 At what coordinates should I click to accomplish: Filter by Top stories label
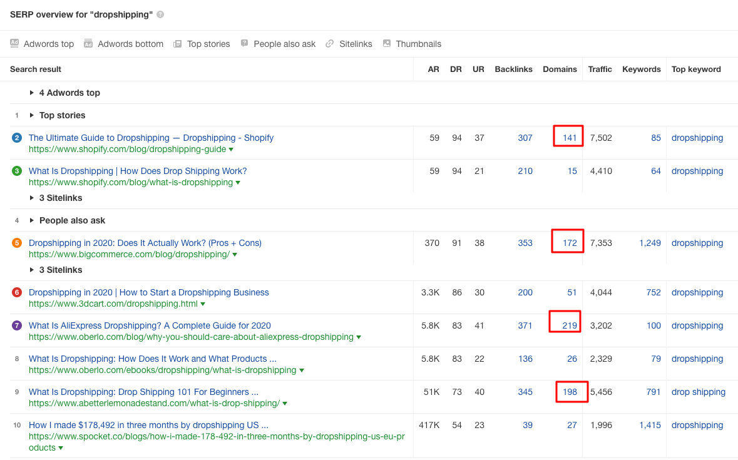[208, 44]
